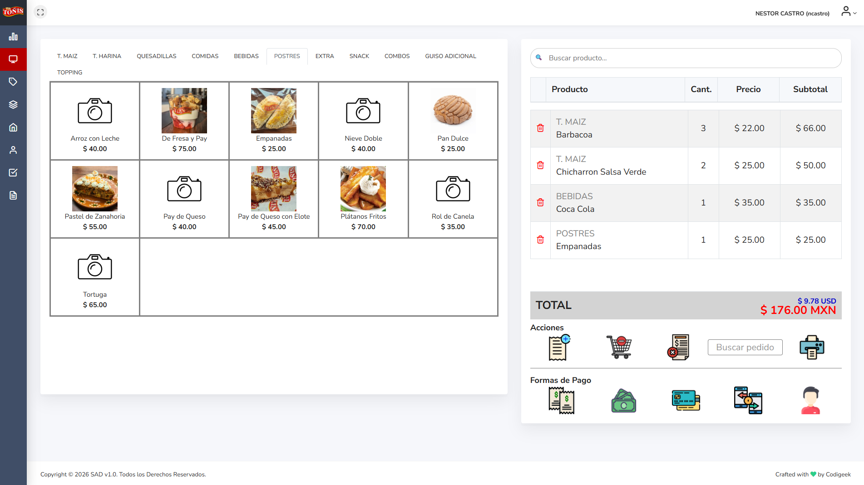
Task: Click the cancel order receipt icon
Action: pyautogui.click(x=678, y=348)
